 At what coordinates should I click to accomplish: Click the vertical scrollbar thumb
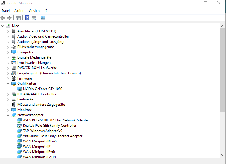(222, 70)
